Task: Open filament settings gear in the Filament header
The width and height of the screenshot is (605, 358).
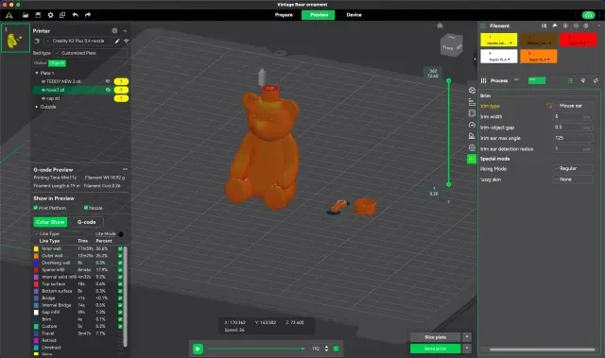Action: coord(586,26)
